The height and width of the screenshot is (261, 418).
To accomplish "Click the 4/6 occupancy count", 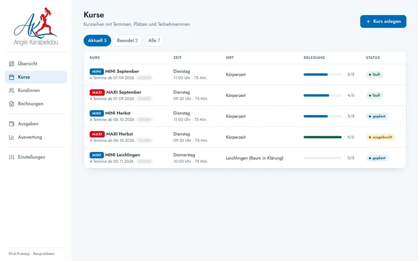I will (x=351, y=95).
